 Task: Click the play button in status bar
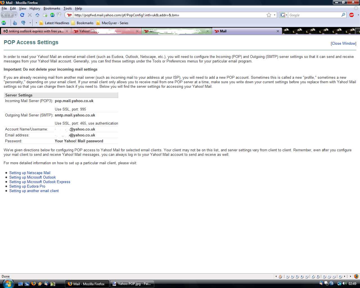coord(292,276)
